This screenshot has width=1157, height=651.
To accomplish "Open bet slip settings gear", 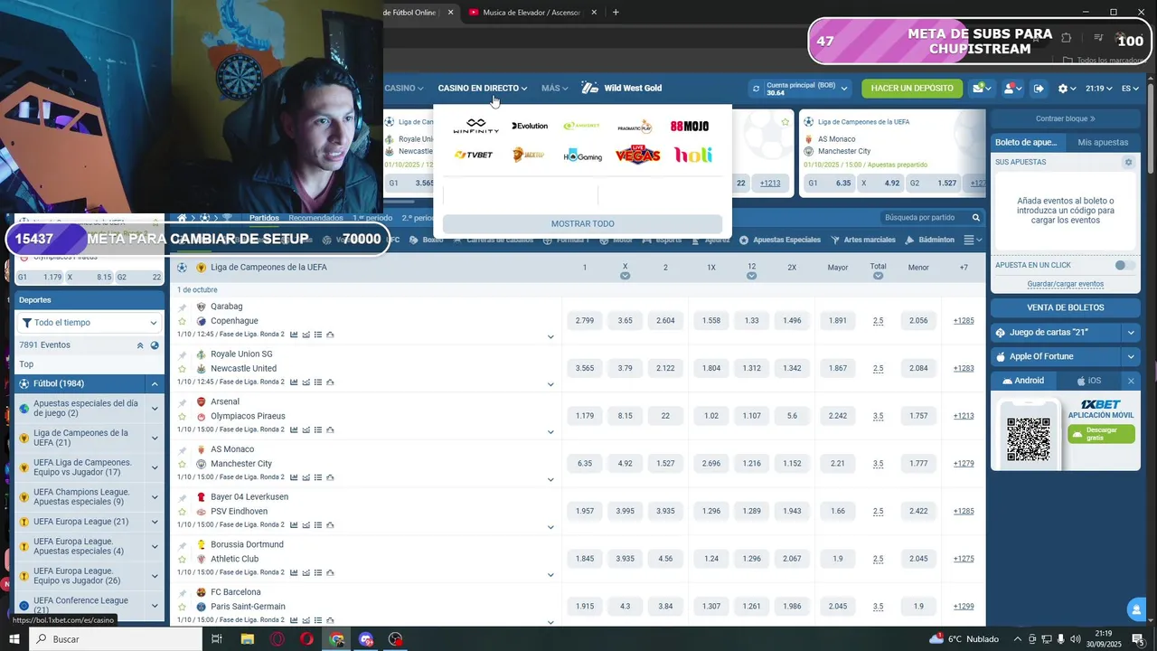I will 1128,162.
